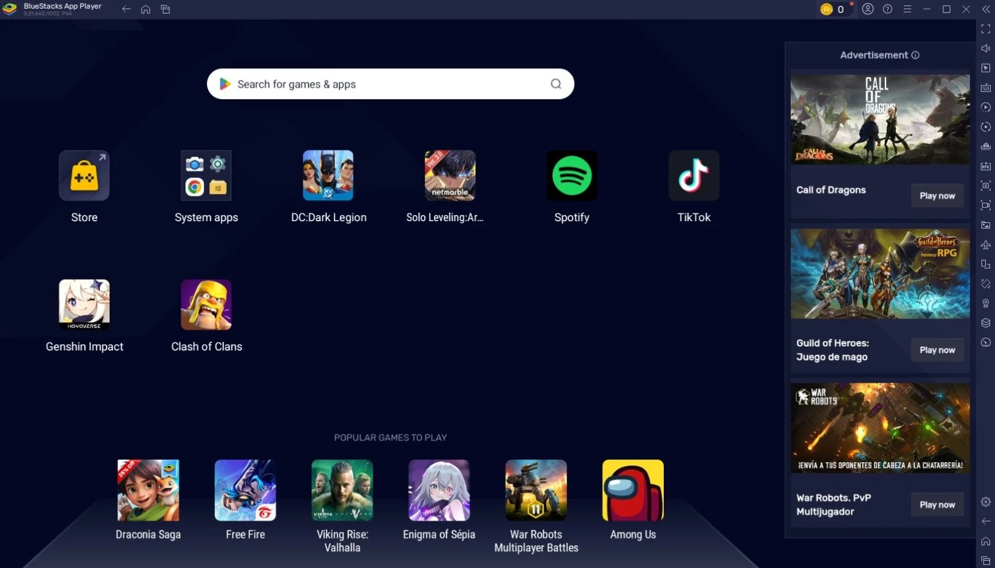This screenshot has width=995, height=568.
Task: Select Viking Rise: Valhalla game
Action: click(x=342, y=490)
